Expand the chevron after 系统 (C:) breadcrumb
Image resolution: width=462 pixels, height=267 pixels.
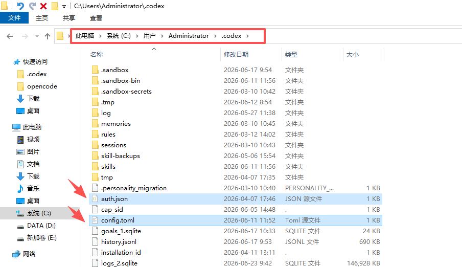click(137, 36)
